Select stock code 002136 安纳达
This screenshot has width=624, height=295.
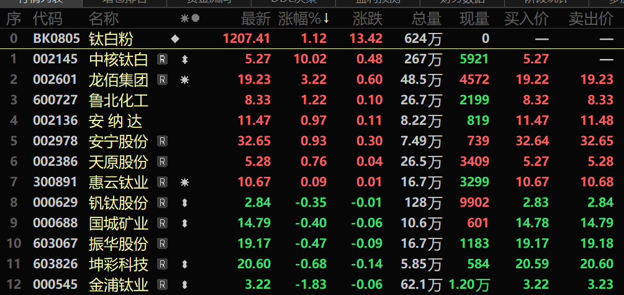click(x=55, y=121)
